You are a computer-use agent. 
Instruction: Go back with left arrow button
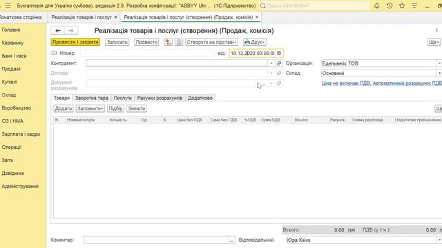click(58, 30)
